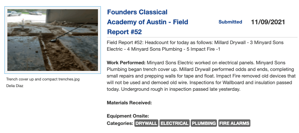Image resolution: width=299 pixels, height=133 pixels.
Task: Click the 'Academy of Austin - Field' title line
Action: tap(148, 22)
